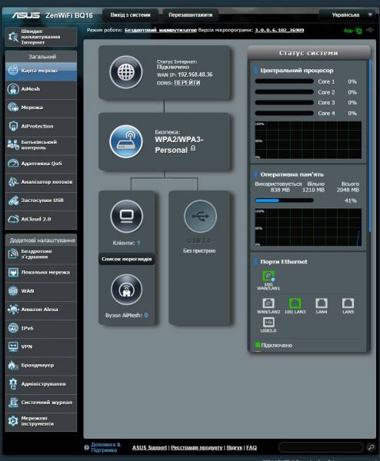
Task: Click the Перезавантажити button
Action: click(x=191, y=15)
